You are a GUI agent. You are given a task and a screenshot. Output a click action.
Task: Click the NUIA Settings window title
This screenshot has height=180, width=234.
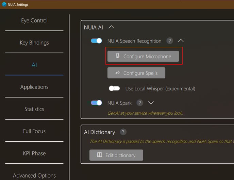pos(18,5)
